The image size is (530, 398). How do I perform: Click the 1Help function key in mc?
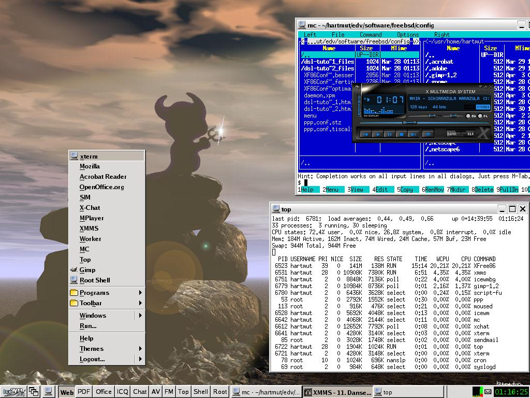pyautogui.click(x=307, y=190)
